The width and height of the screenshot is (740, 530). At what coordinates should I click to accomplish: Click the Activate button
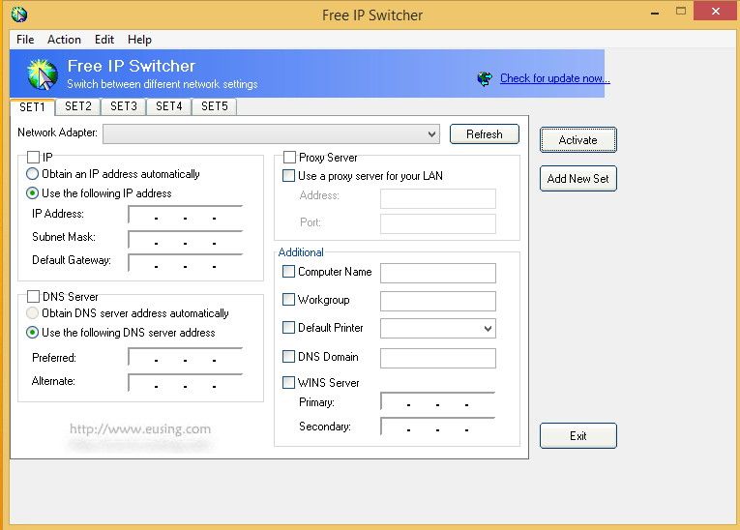[577, 139]
